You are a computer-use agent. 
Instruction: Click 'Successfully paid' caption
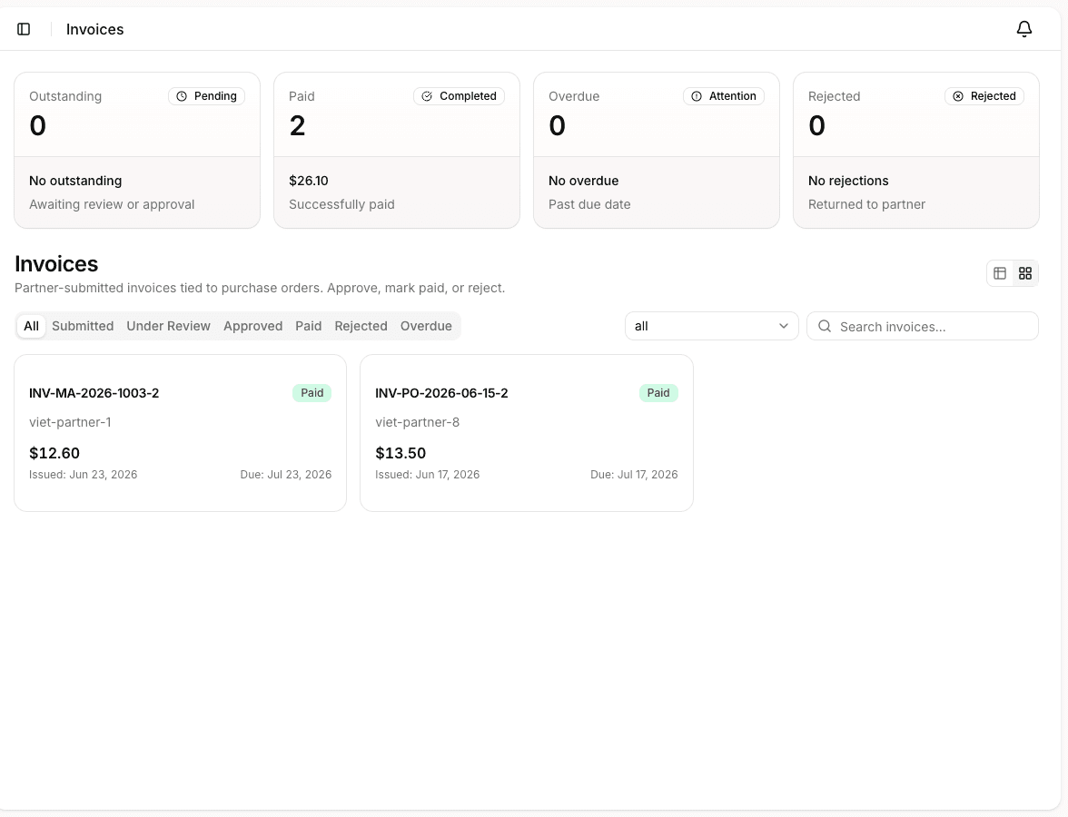coord(341,204)
